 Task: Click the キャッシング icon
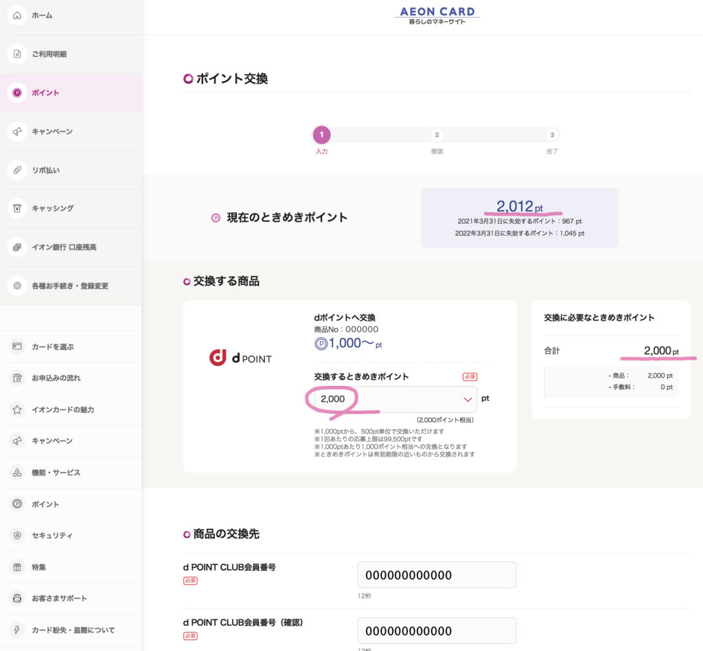point(17,208)
